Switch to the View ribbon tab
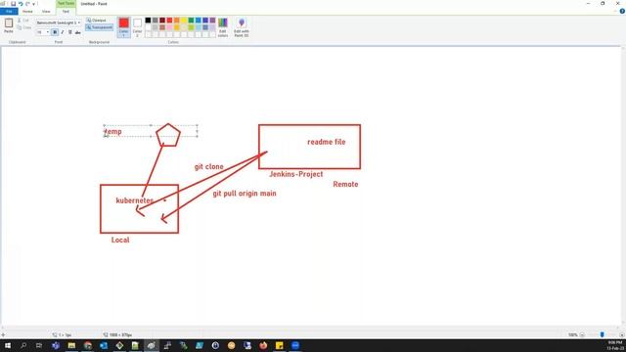The image size is (626, 352). [x=46, y=11]
